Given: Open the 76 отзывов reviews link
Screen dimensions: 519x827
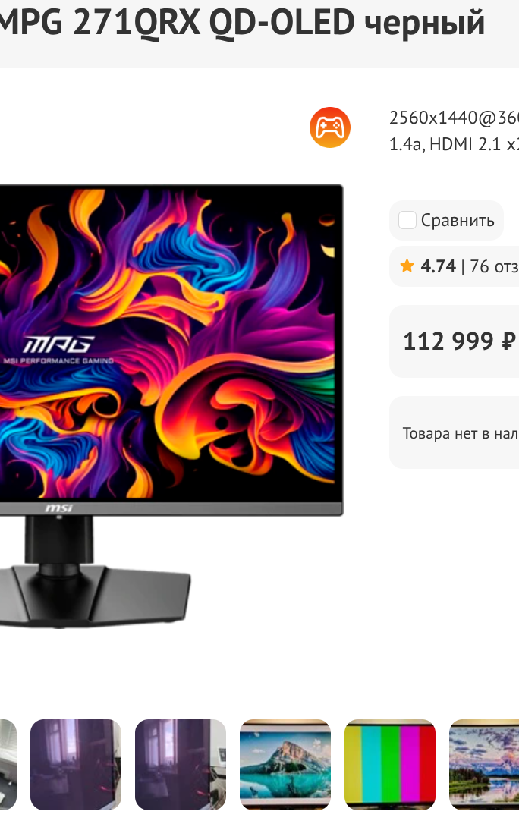Looking at the screenshot, I should [494, 266].
